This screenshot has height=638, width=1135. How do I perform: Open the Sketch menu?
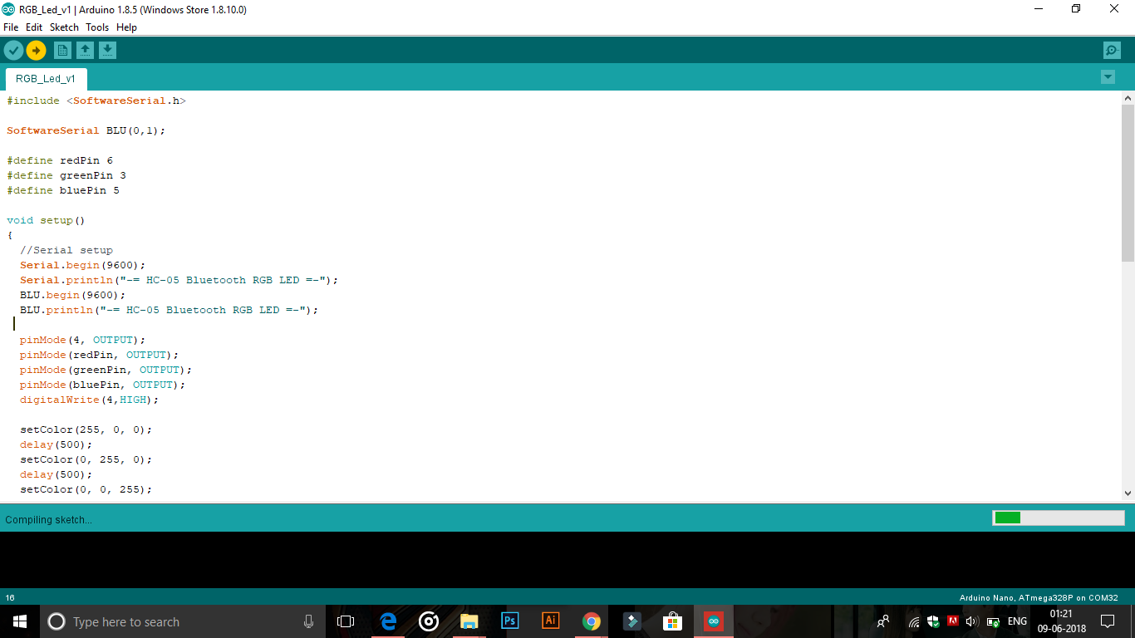pos(63,27)
